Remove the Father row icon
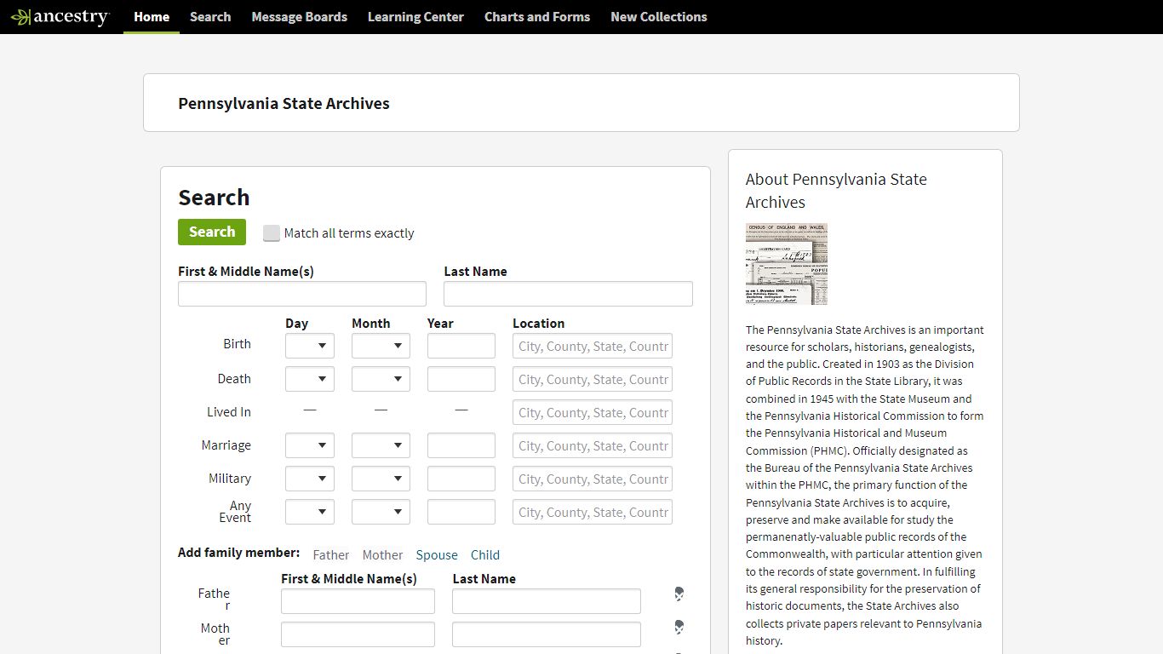Viewport: 1163px width, 654px height. coord(679,594)
